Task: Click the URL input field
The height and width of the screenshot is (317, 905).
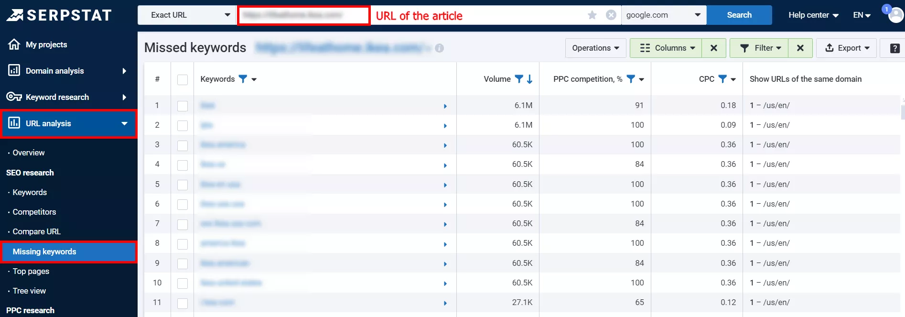Action: click(304, 15)
